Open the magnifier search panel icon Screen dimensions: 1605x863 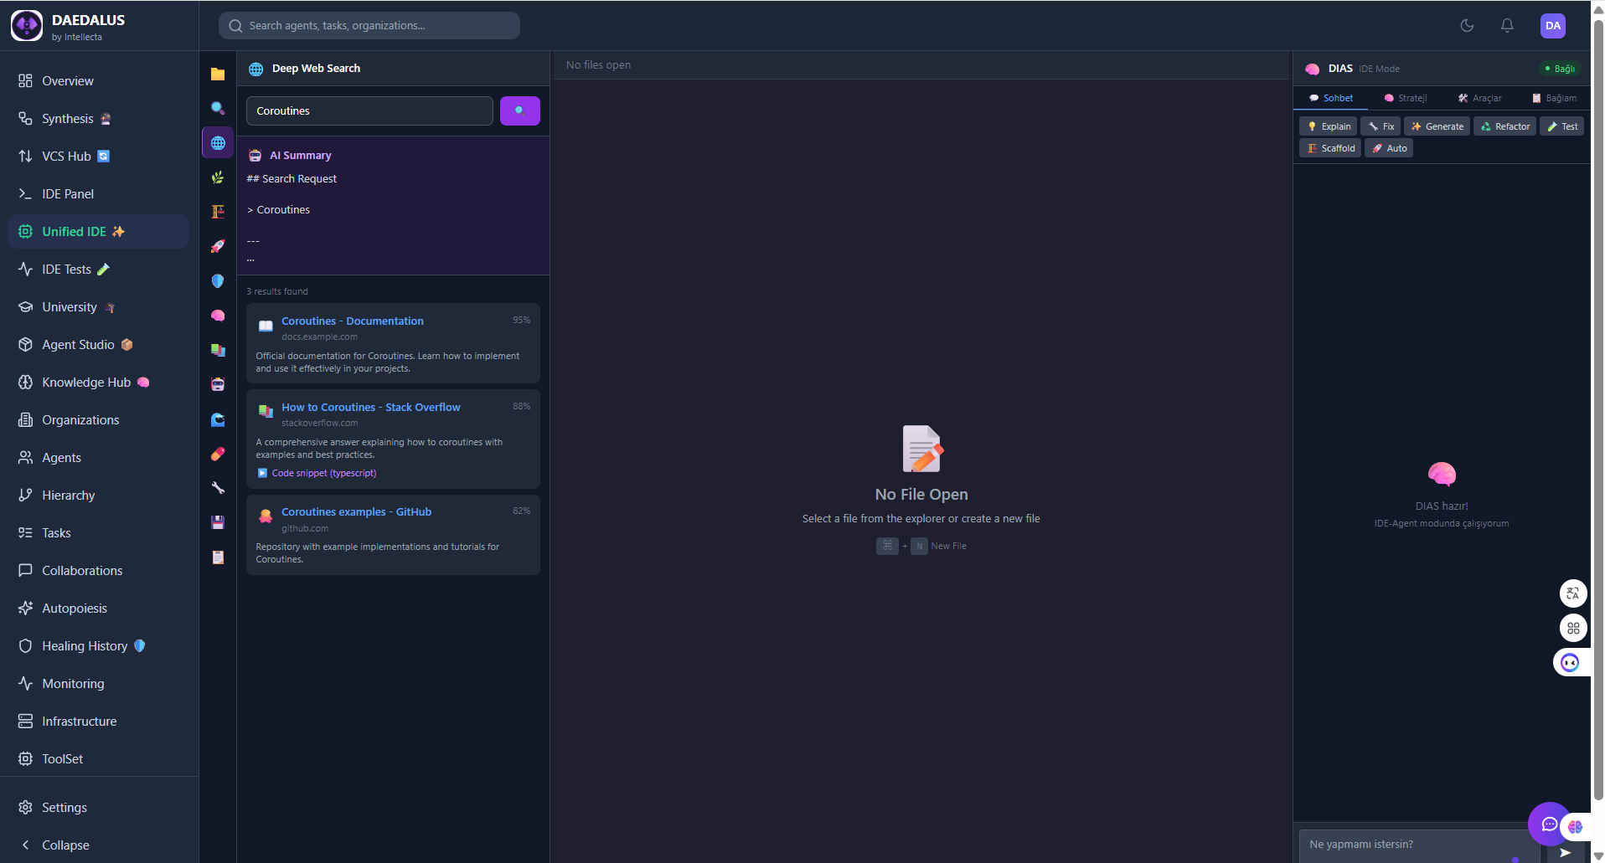click(218, 108)
